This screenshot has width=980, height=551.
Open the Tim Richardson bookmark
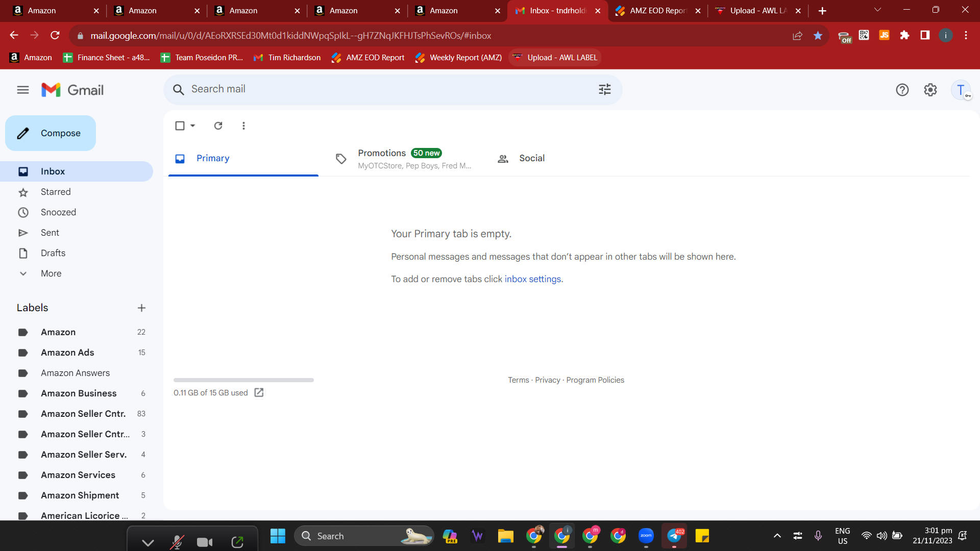pos(287,58)
